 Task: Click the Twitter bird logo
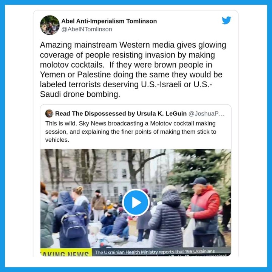[x=226, y=20]
